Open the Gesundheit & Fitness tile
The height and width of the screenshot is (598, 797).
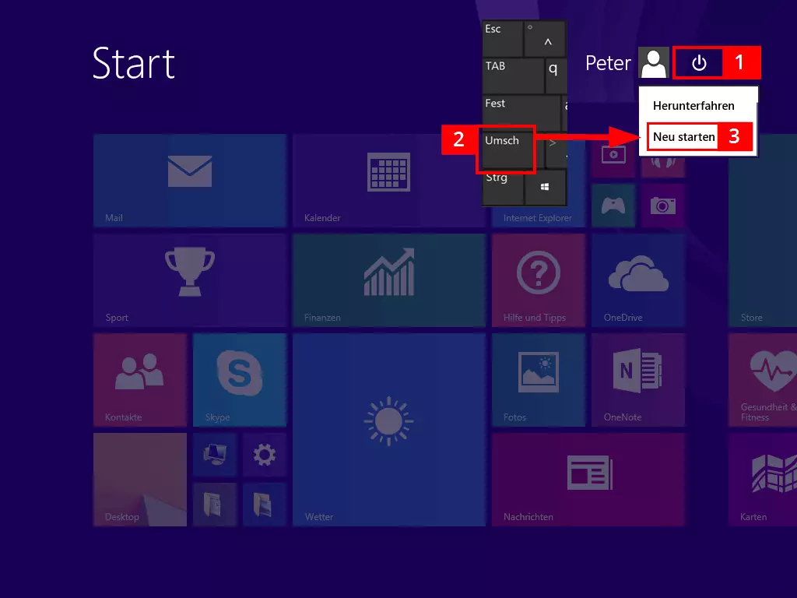click(763, 380)
